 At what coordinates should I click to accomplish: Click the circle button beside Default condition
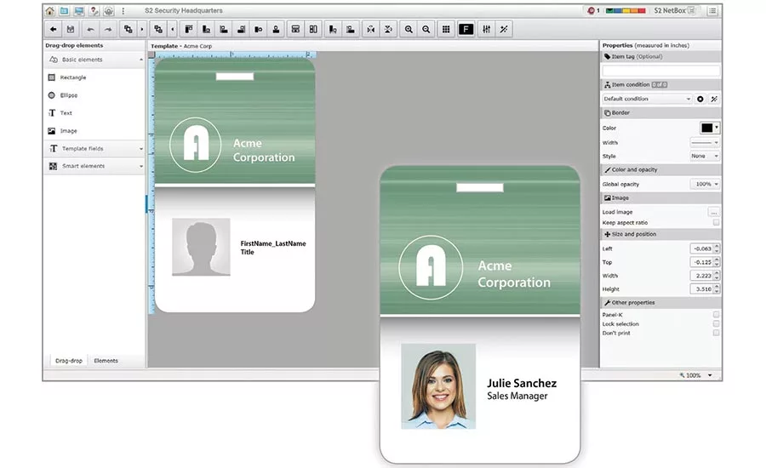(x=700, y=100)
